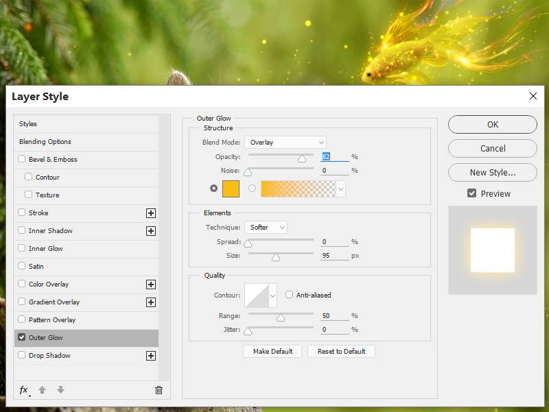Enable the Bevel & Emboss checkbox
The image size is (549, 412).
point(22,160)
